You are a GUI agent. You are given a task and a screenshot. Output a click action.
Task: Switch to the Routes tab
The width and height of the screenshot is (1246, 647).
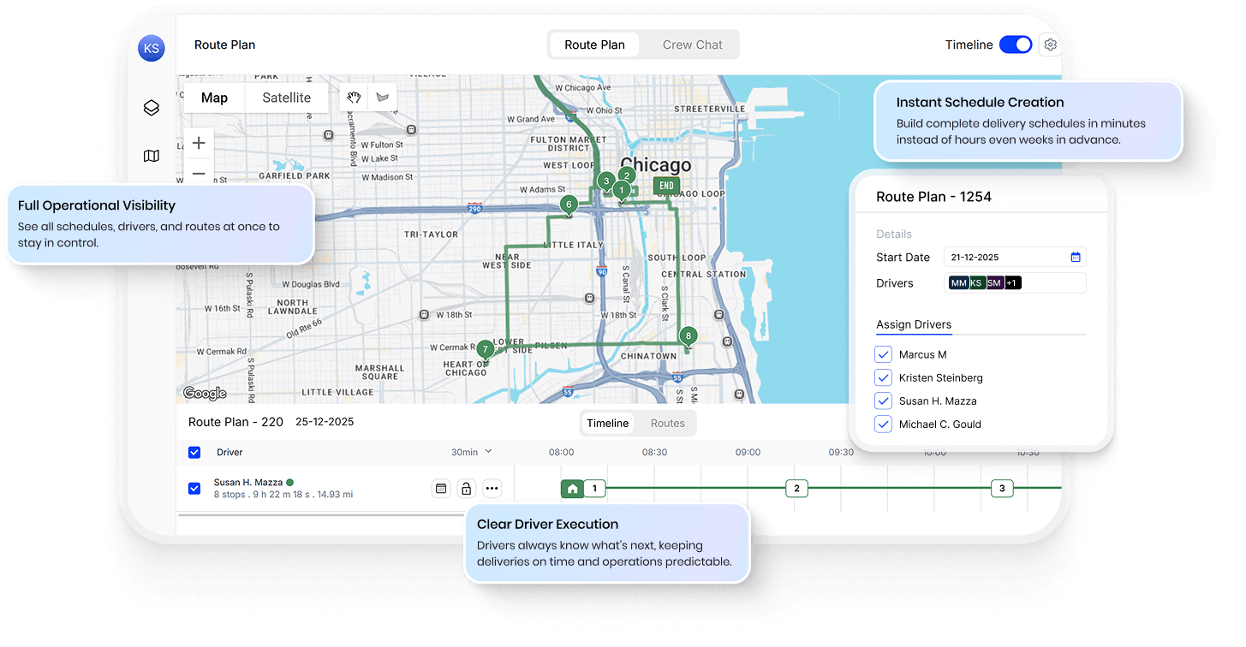click(667, 422)
